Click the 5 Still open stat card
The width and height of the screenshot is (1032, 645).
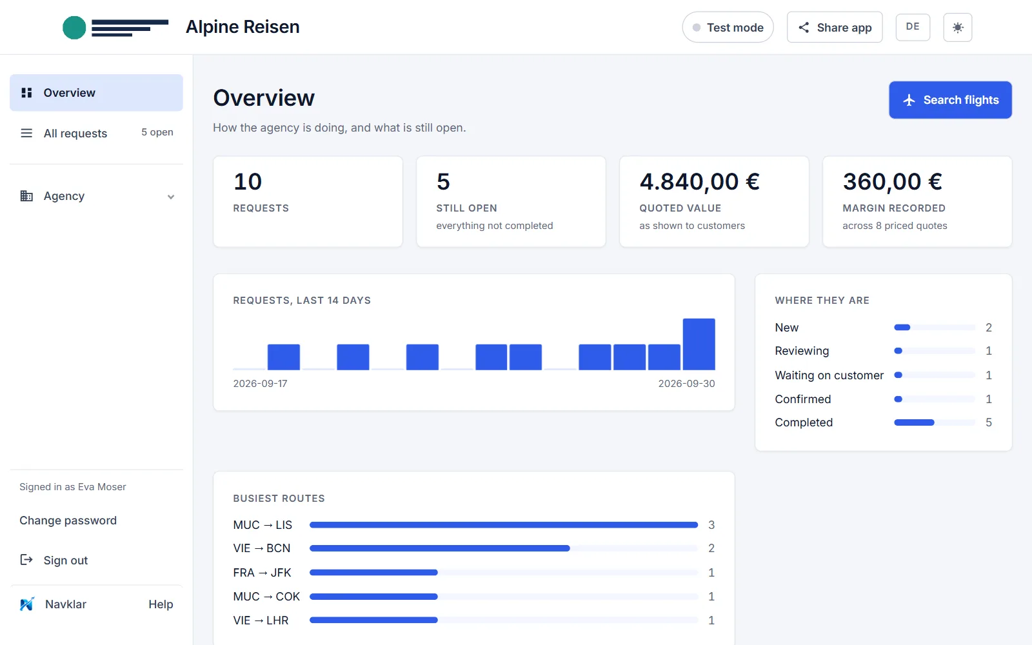(511, 201)
